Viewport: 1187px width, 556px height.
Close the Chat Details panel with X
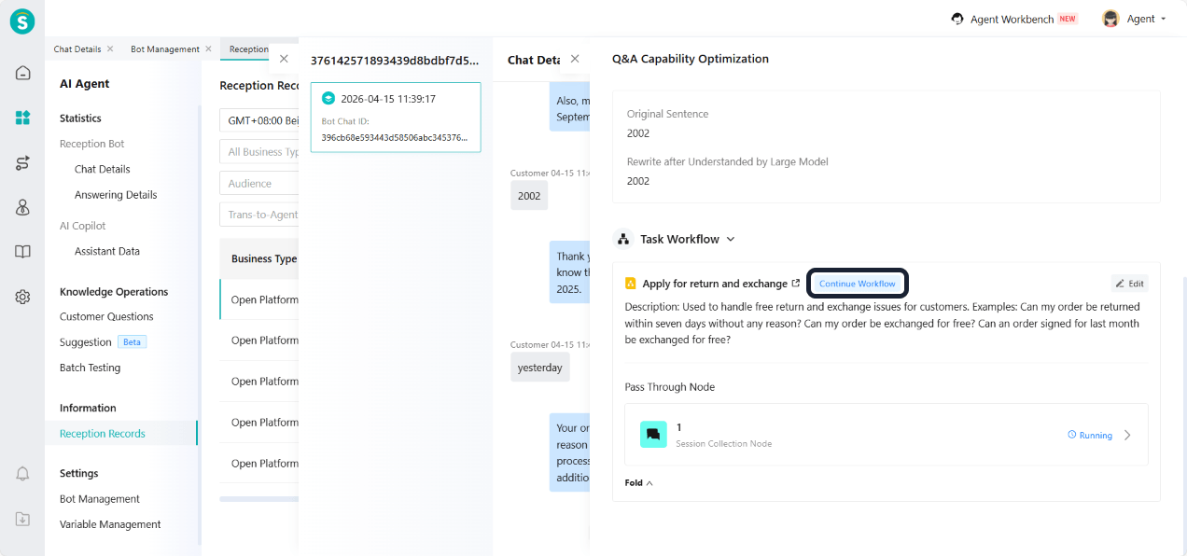[575, 59]
